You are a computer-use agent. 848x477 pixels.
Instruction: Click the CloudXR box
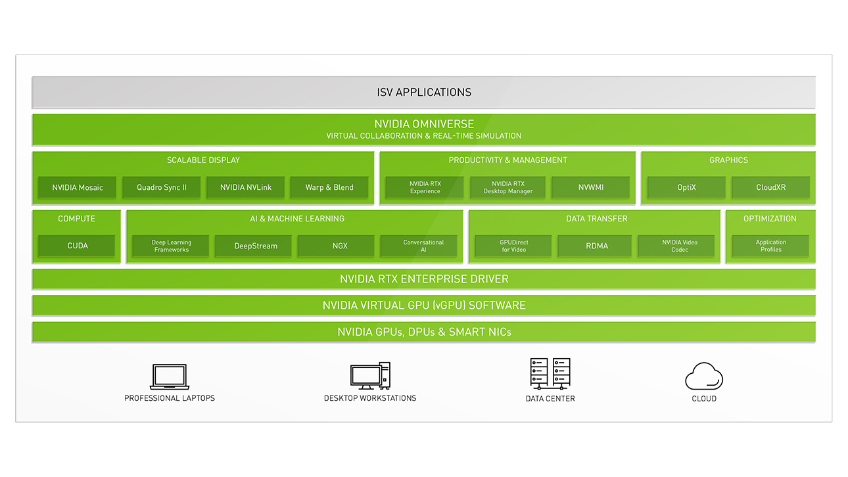[x=770, y=187]
